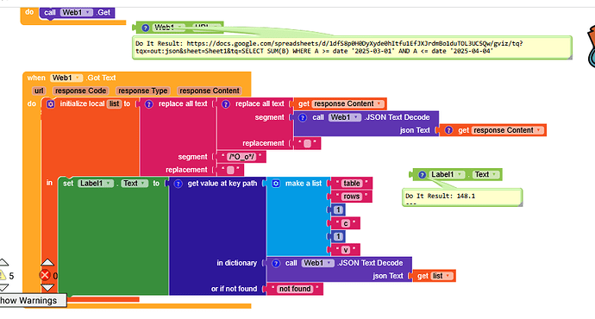595x319 pixels.
Task: Click the resize handle of the URL result comment
Action: [x=570, y=57]
